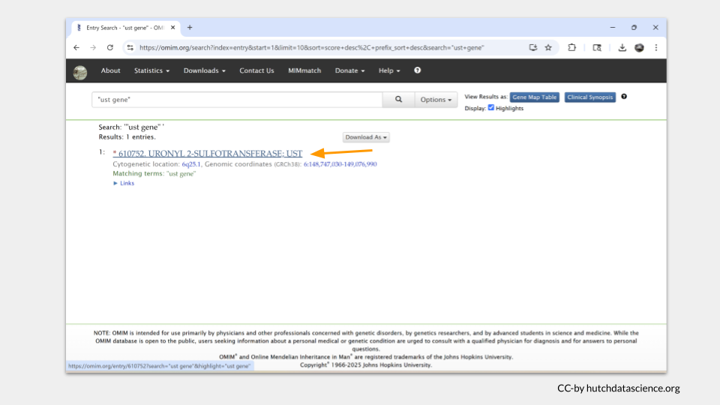View results as Gene Map Table
720x405 pixels.
pos(535,97)
